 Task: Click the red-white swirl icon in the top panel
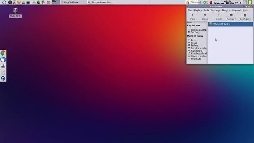pos(43,2)
